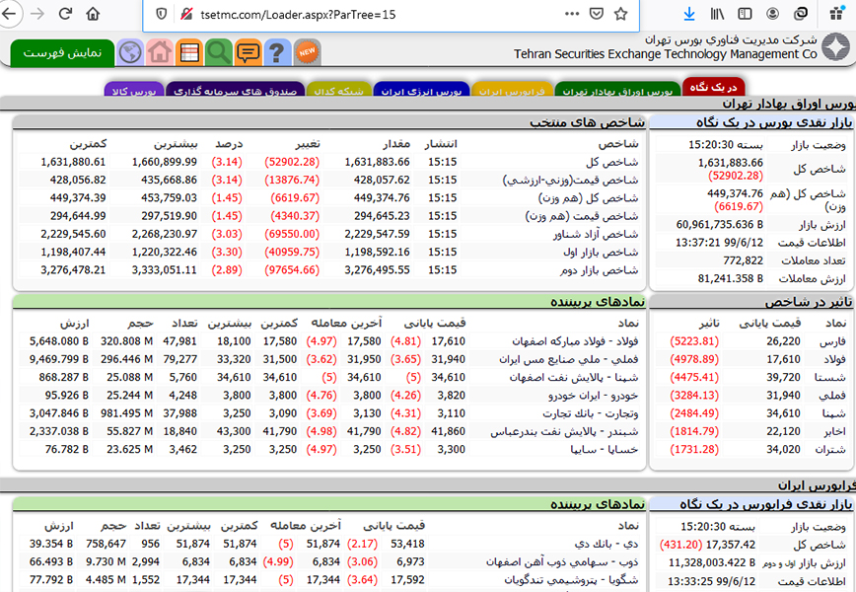Open the بورس اوراق بهادار تهران tab
The width and height of the screenshot is (856, 592).
pyautogui.click(x=617, y=90)
